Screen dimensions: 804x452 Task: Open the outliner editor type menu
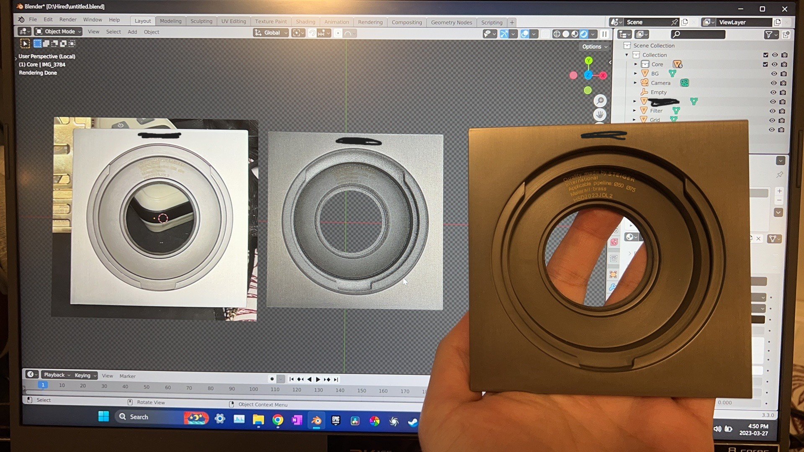point(624,34)
